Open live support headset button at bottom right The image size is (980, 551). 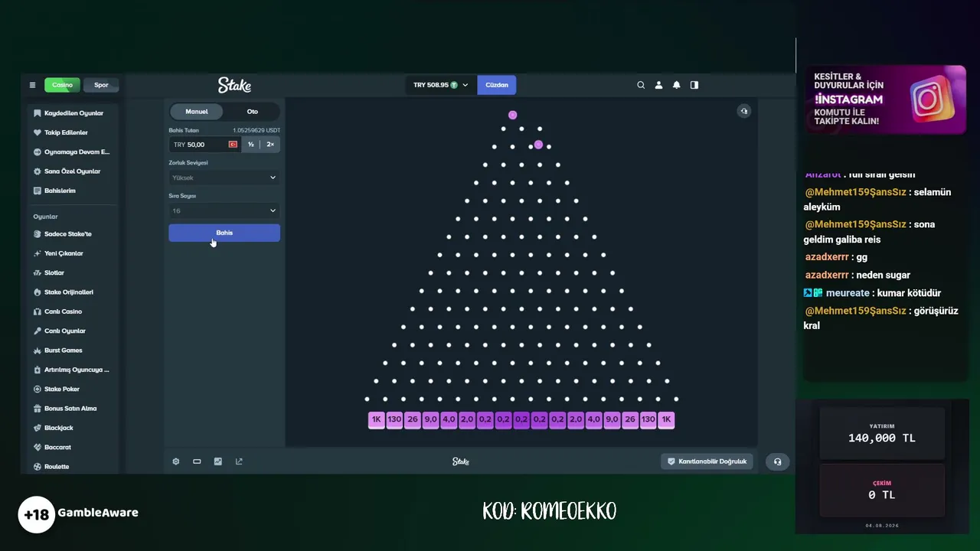777,461
